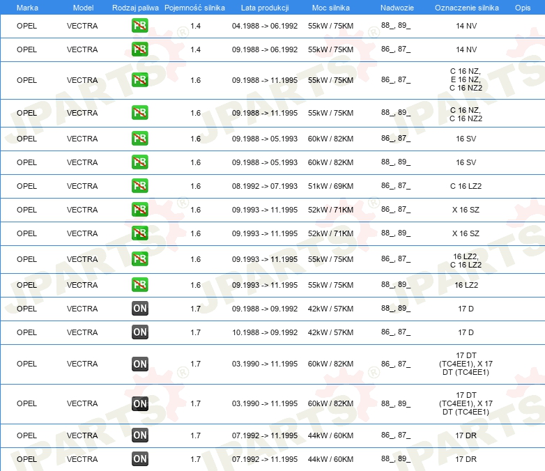Click ON diesel icon in 17 DR row with body 88_, 89_

coord(139,459)
